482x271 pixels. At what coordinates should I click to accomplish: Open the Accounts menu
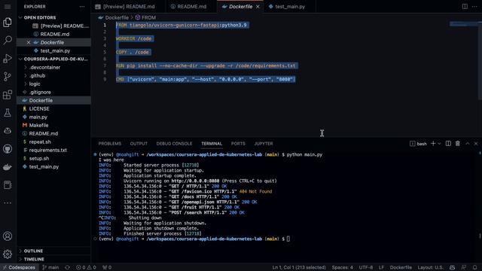(x=8, y=236)
